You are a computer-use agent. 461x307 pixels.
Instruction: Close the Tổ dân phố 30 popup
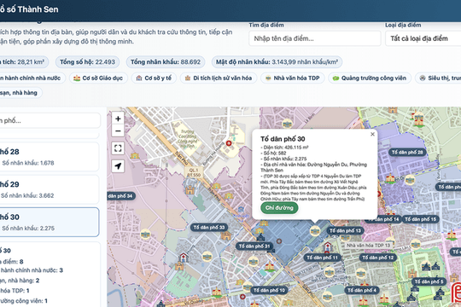[x=372, y=134]
